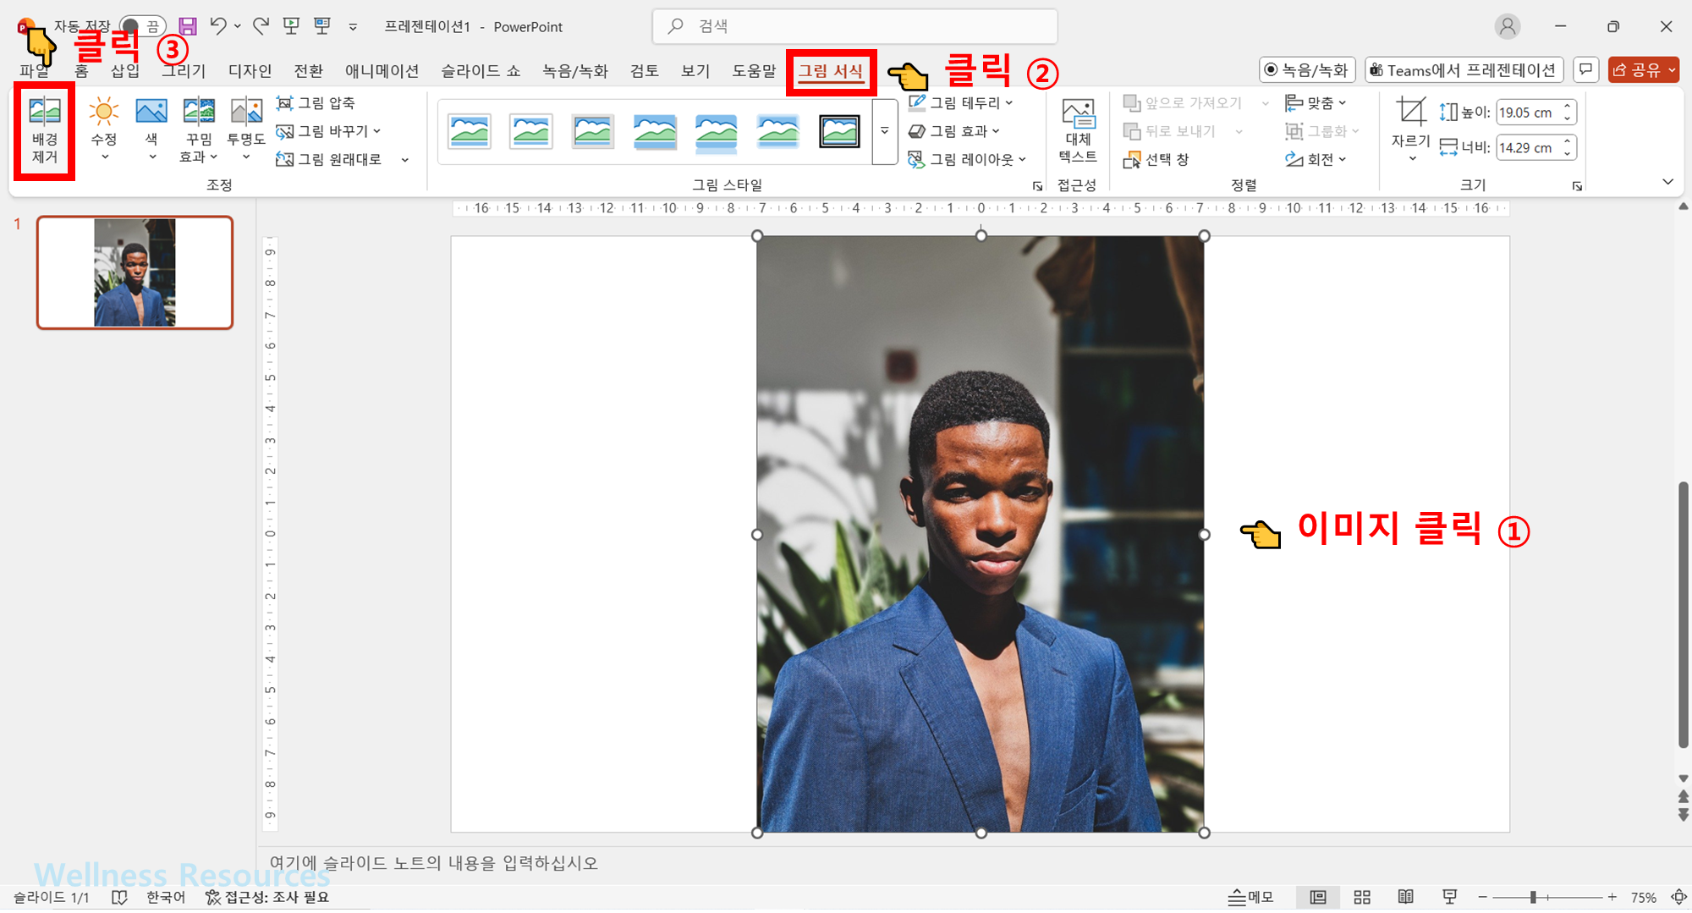Switch to Slide Sorter view
The height and width of the screenshot is (913, 1692).
(x=1362, y=898)
